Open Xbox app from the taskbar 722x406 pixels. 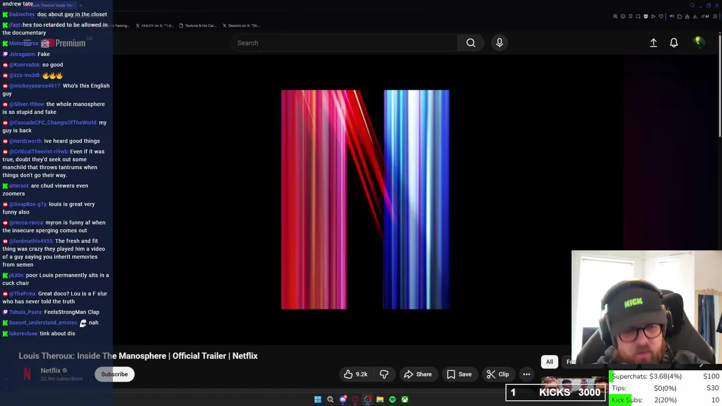(405, 399)
